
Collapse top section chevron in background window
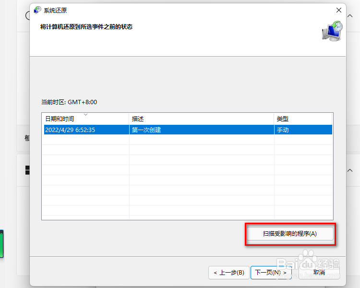tap(350, 16)
